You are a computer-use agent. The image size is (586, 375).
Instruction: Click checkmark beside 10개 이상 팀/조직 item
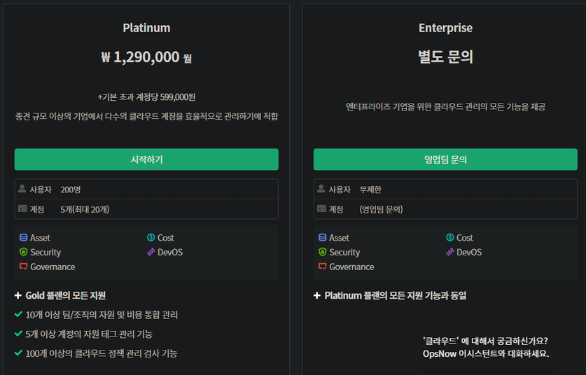pyautogui.click(x=18, y=315)
